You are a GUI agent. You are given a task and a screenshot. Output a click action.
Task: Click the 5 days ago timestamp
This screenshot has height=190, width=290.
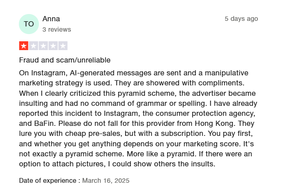click(241, 19)
